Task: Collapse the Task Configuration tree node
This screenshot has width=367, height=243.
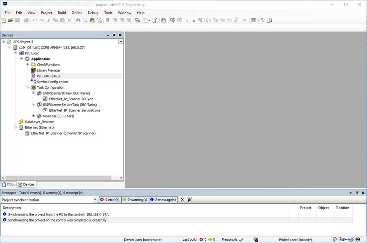Action: coord(28,87)
